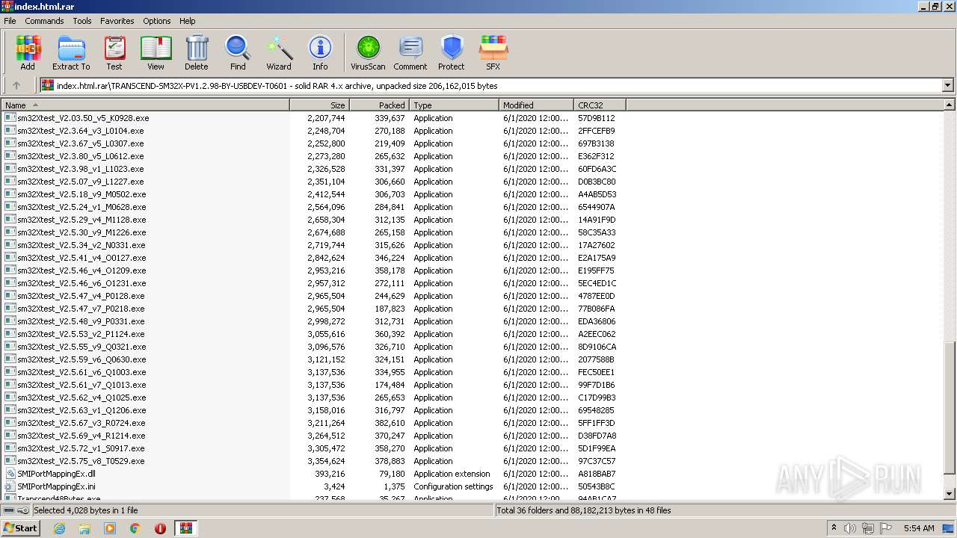Open the View file tool

click(x=156, y=53)
